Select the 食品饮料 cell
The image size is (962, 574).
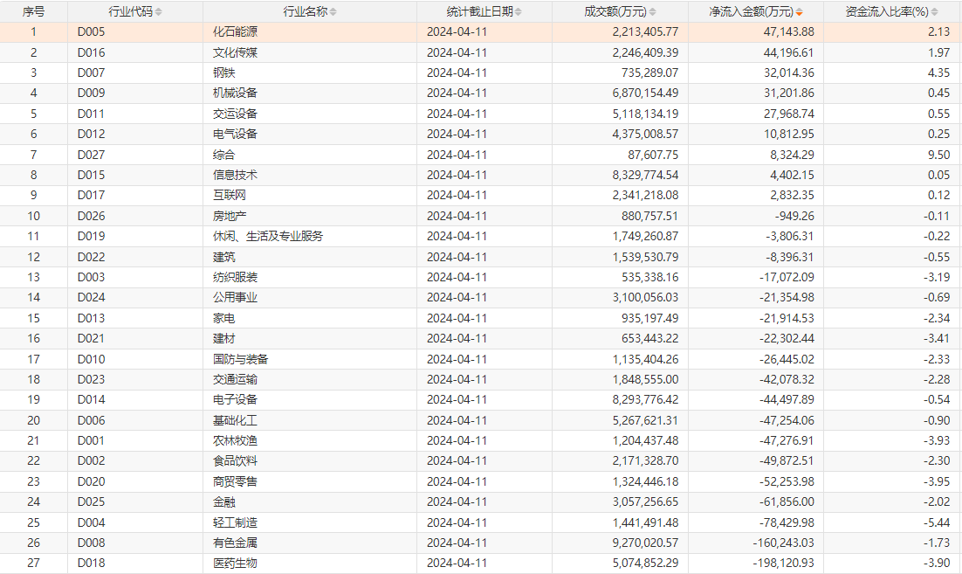235,461
